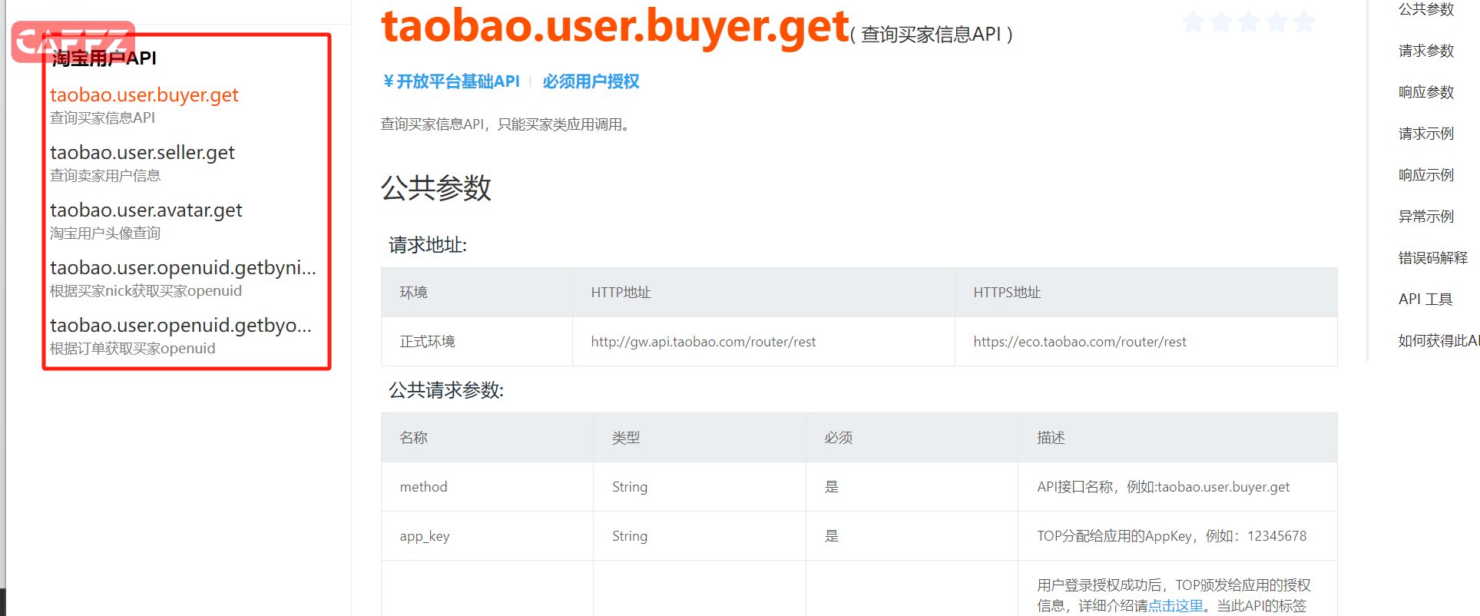
Task: Open the taobao.user.seller.get API page
Action: point(142,153)
